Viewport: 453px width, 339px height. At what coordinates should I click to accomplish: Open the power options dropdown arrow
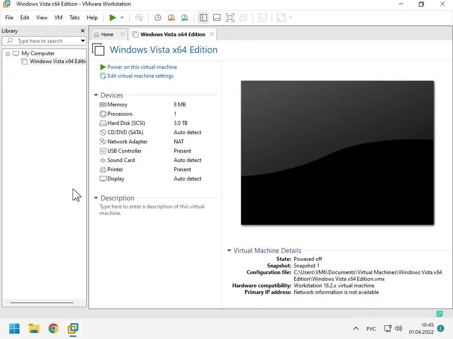[x=122, y=18]
